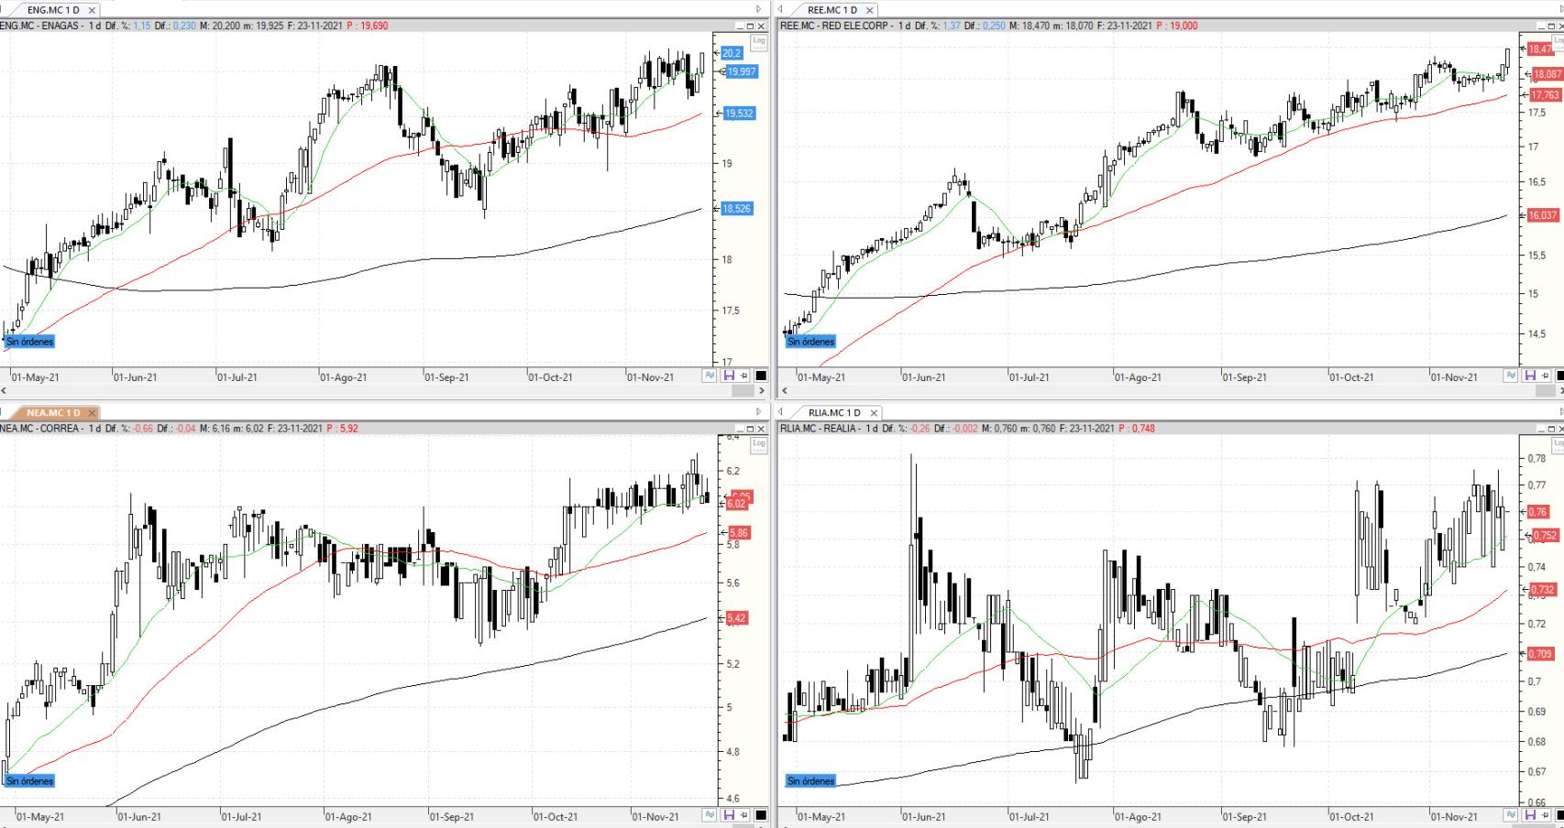Click pin icon on NEA.MC chart

point(743,815)
